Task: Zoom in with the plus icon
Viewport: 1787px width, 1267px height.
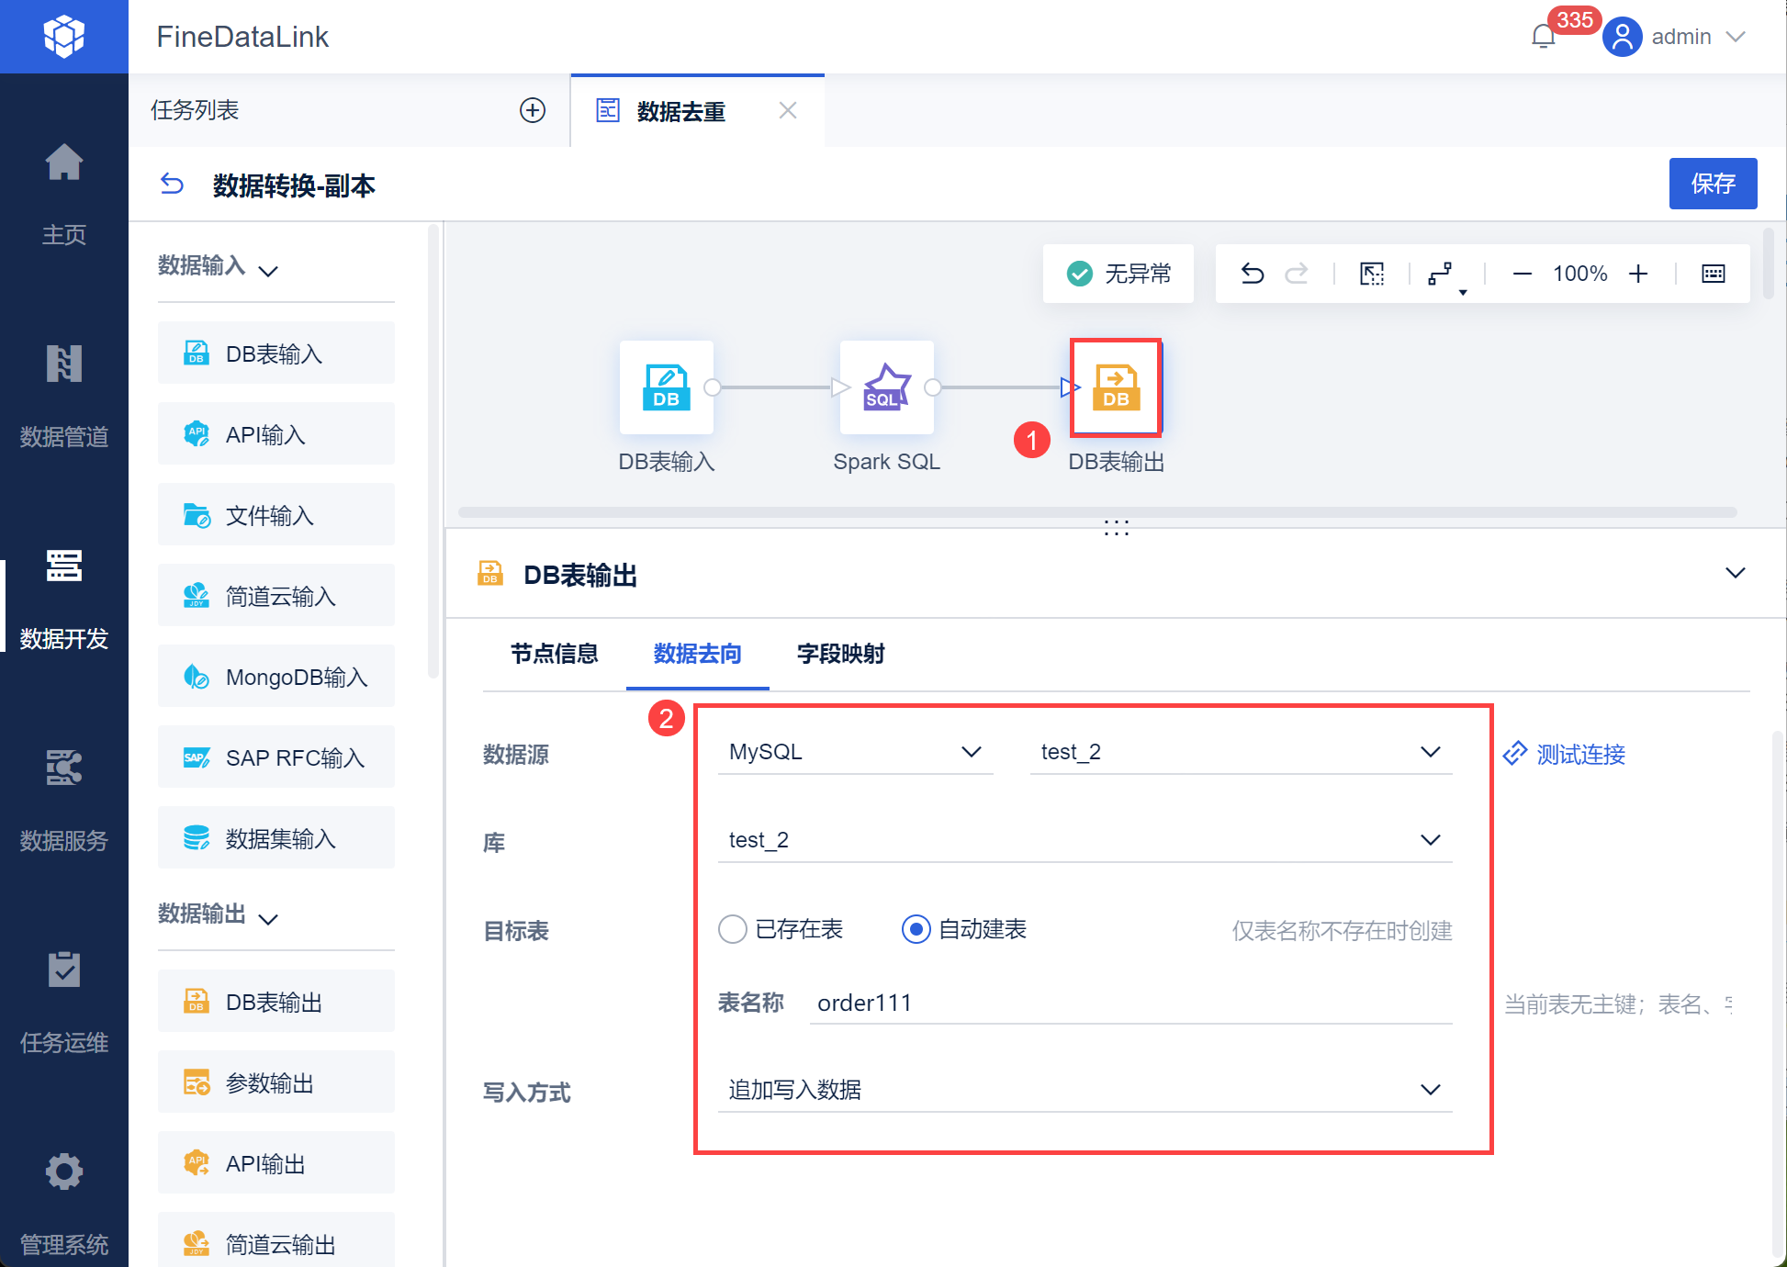Action: pos(1638,274)
